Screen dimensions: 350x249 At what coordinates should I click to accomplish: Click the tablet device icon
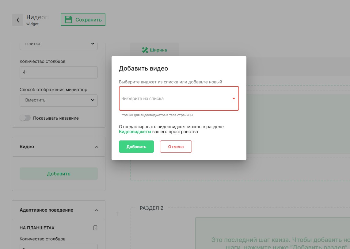click(x=95, y=228)
